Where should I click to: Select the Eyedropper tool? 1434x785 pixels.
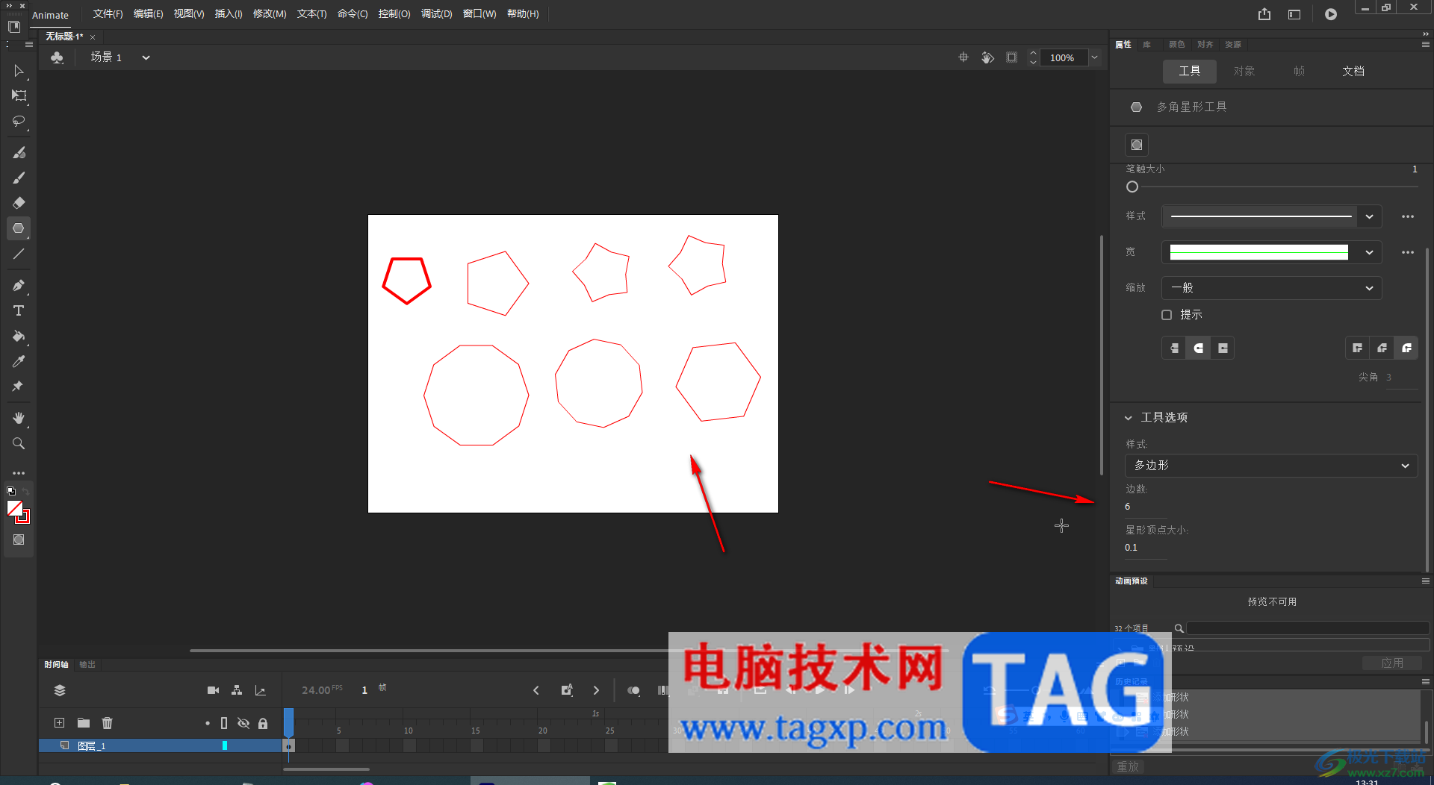point(19,361)
